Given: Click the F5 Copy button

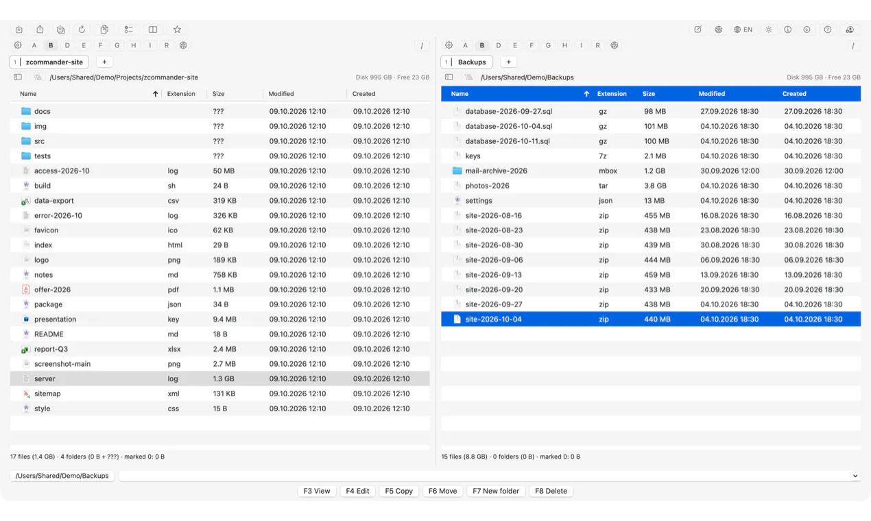Looking at the screenshot, I should click(x=398, y=491).
